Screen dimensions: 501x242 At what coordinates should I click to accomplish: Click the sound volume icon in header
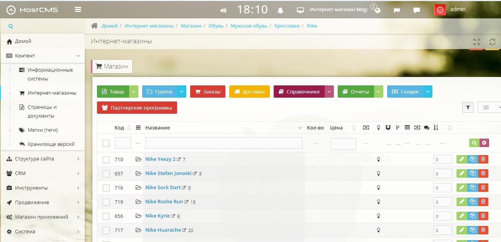click(x=223, y=10)
